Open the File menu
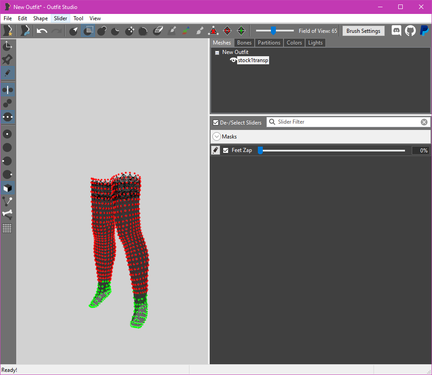 click(8, 18)
